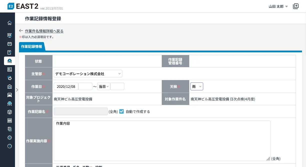Open the car vehicle icon in sidebar
Viewport: 306px width, 167px height.
9,95
